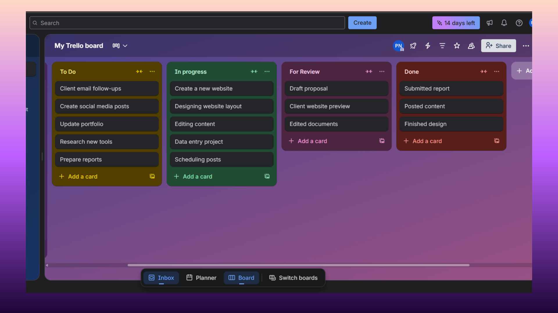Screen dimensions: 558x313
Task: Open the notifications bell
Action: (x=504, y=23)
